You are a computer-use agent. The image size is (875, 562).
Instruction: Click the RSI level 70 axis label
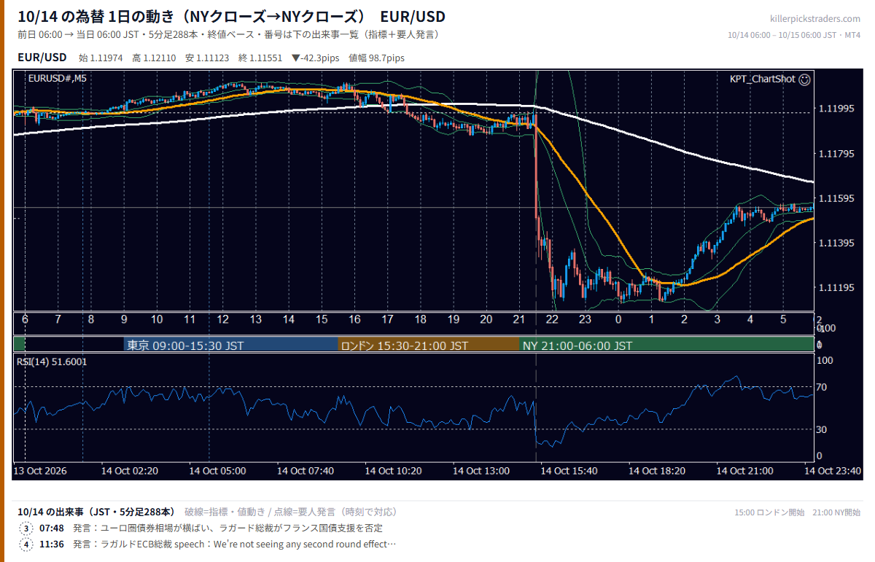pyautogui.click(x=821, y=387)
